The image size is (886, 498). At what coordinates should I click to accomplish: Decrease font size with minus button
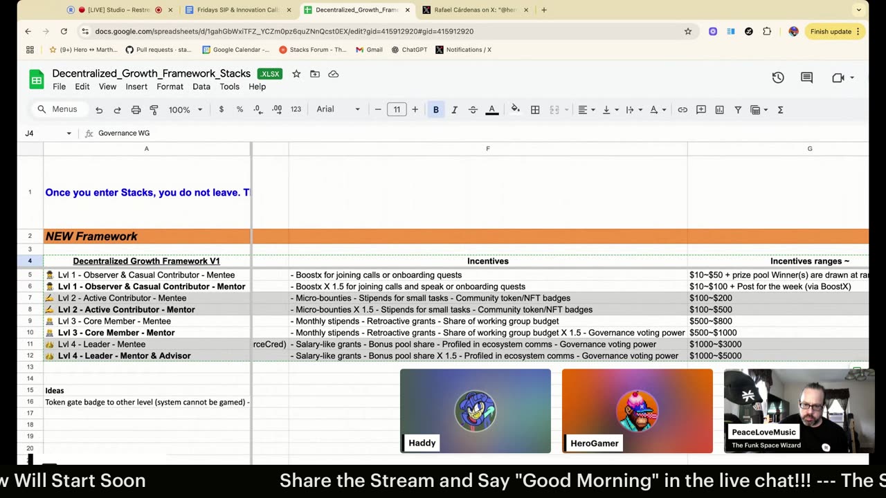pyautogui.click(x=378, y=109)
